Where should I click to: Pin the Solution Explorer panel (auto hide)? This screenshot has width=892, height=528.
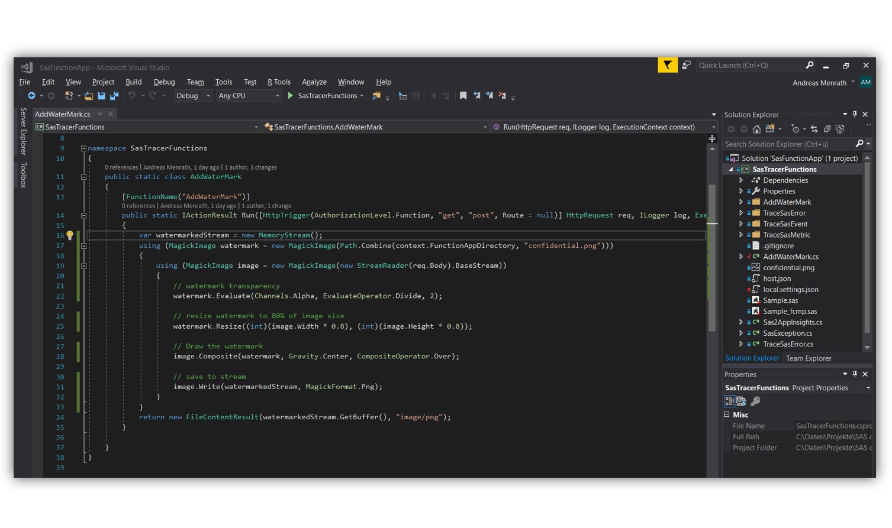click(x=855, y=114)
